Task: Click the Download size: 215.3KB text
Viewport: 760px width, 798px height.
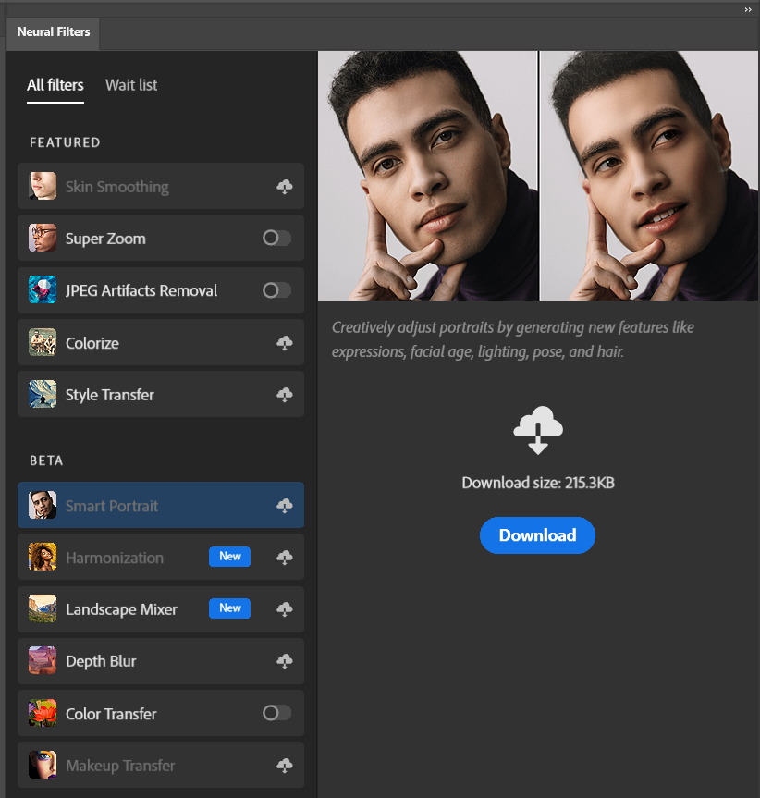Action: coord(538,483)
